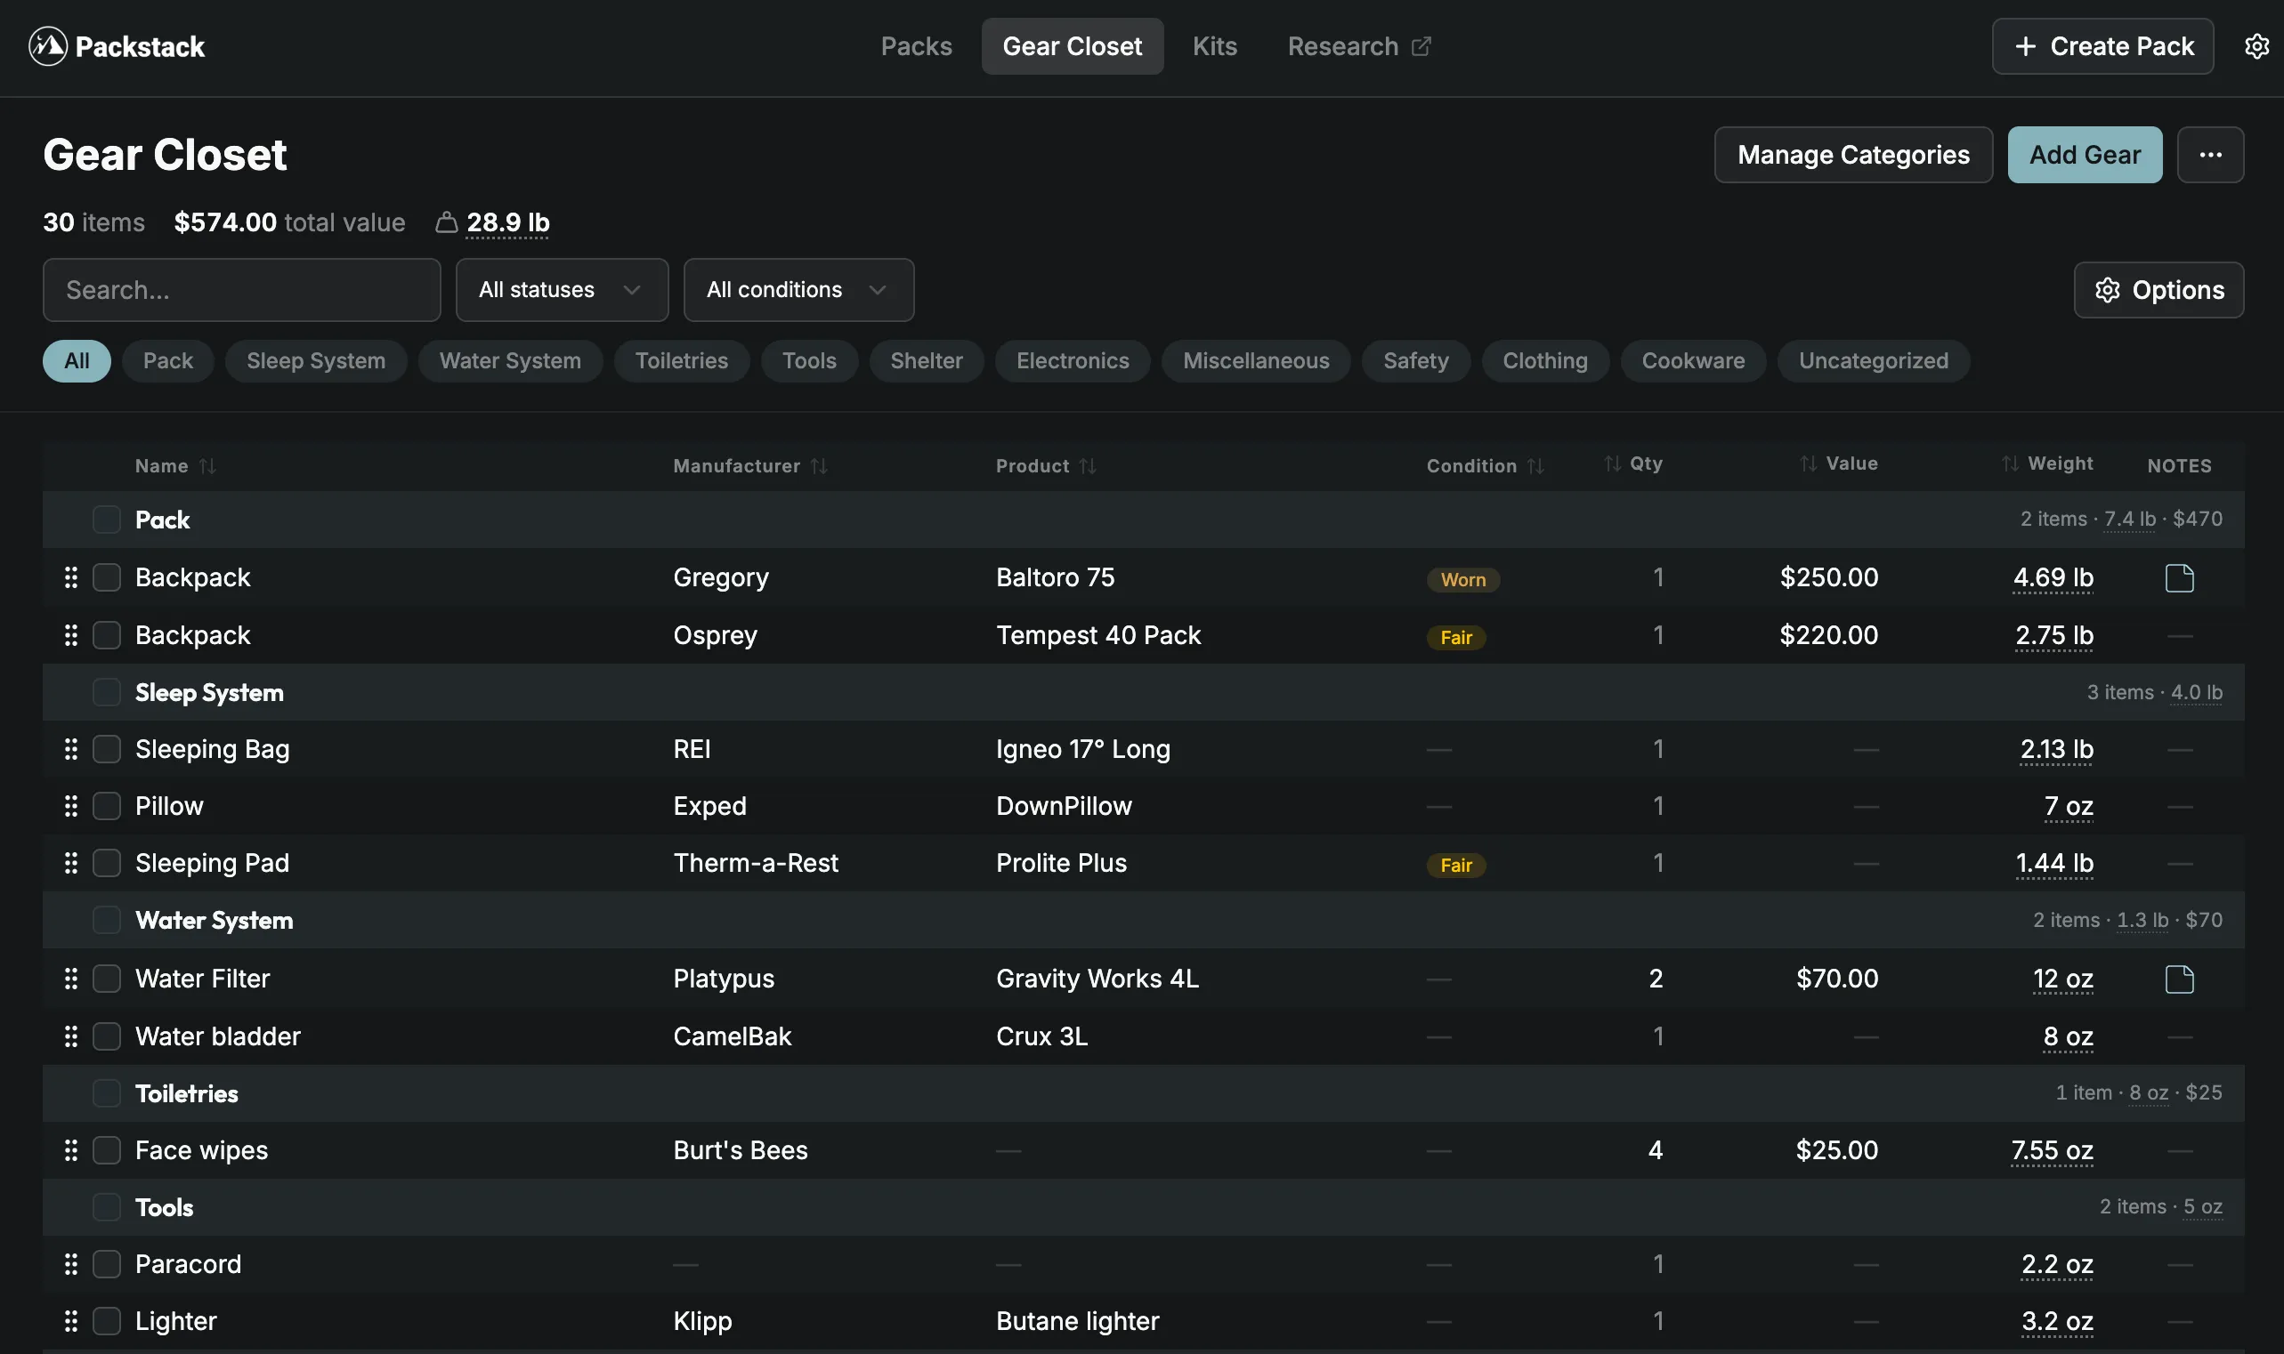
Task: Grab the drag handle for Paracord
Action: tap(70, 1263)
